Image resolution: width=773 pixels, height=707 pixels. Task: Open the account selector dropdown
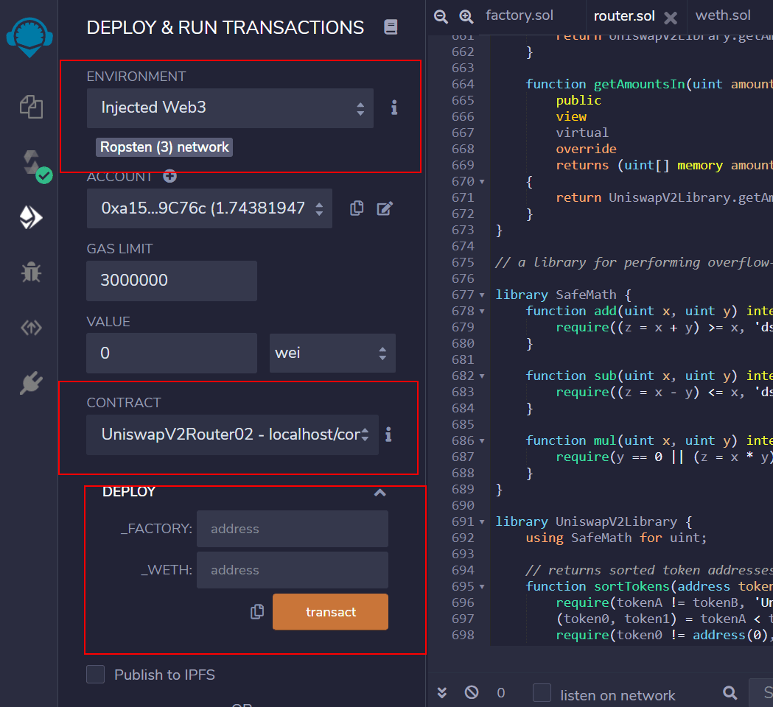pos(209,208)
